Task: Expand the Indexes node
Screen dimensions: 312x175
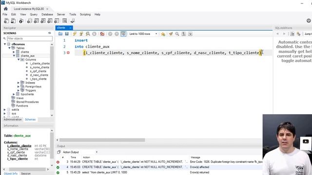Action: click(x=19, y=83)
